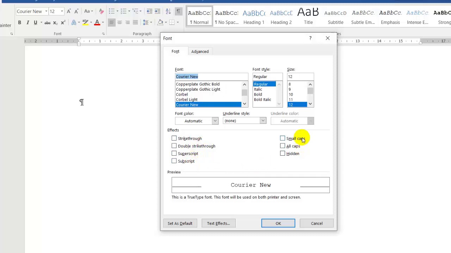Open Text Effects... button
The image size is (451, 253).
[x=218, y=223]
